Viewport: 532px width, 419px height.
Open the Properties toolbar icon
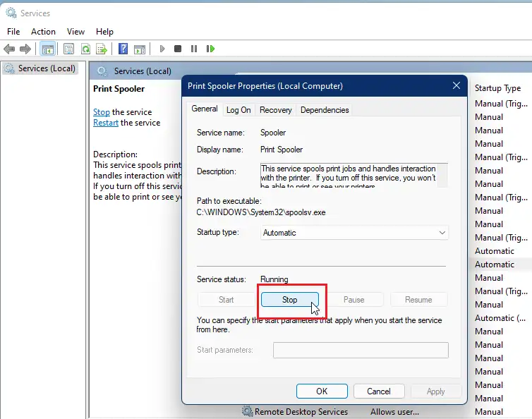tap(69, 49)
